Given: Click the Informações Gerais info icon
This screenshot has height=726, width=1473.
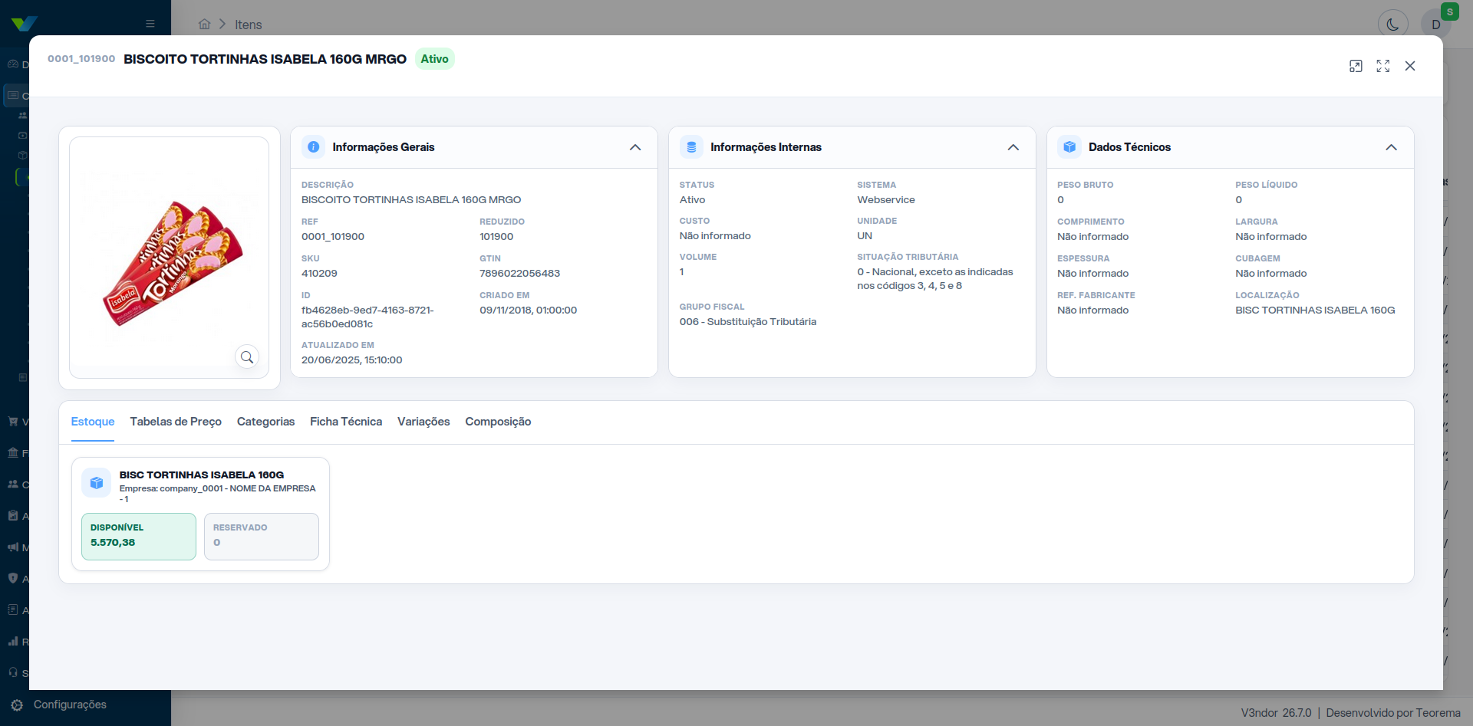Looking at the screenshot, I should point(313,147).
